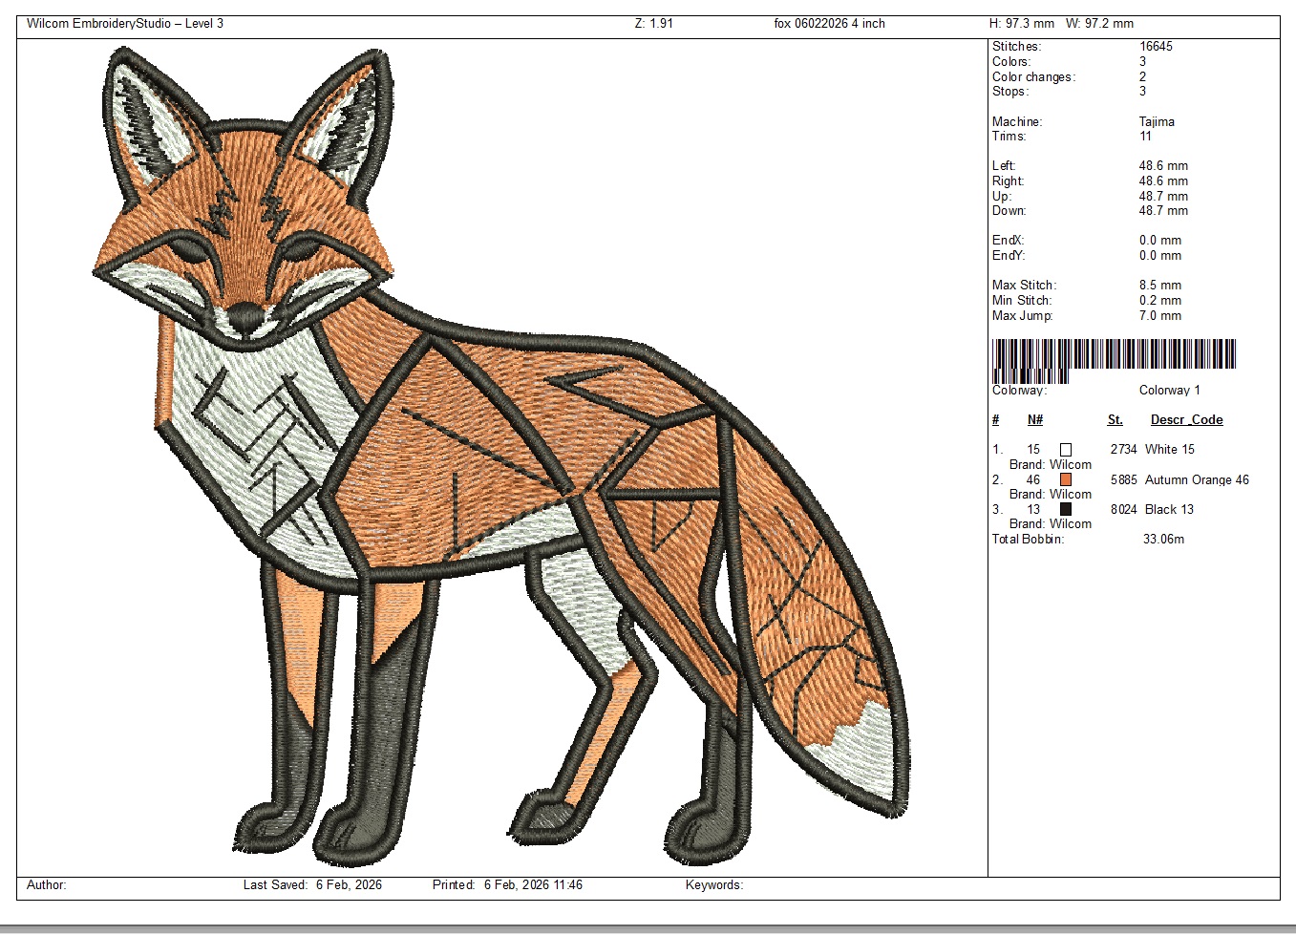Click the fox's nose in the preview
This screenshot has width=1296, height=935.
(x=245, y=314)
